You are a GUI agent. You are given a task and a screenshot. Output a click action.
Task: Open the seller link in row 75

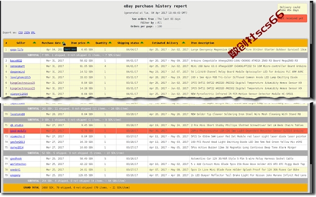17,147
